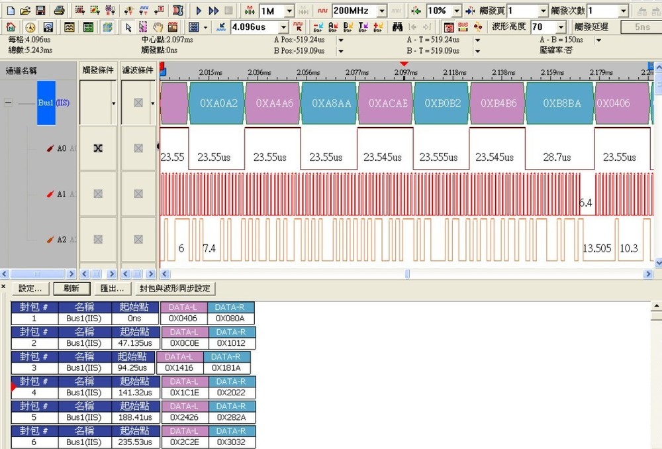
Task: Select channel A2 in the channel list
Action: click(62, 240)
